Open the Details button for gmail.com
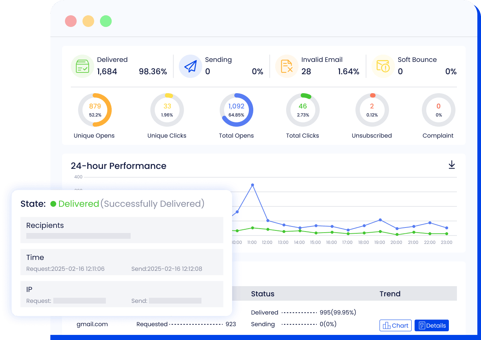 click(x=432, y=325)
